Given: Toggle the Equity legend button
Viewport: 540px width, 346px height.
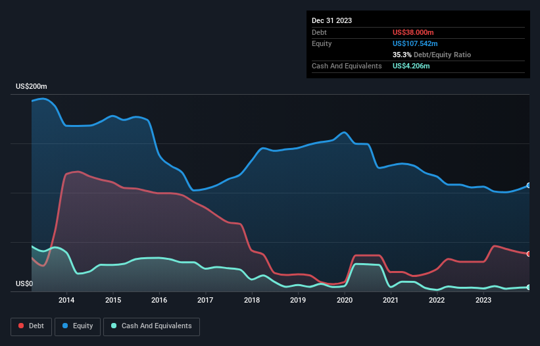Looking at the screenshot, I should [78, 326].
